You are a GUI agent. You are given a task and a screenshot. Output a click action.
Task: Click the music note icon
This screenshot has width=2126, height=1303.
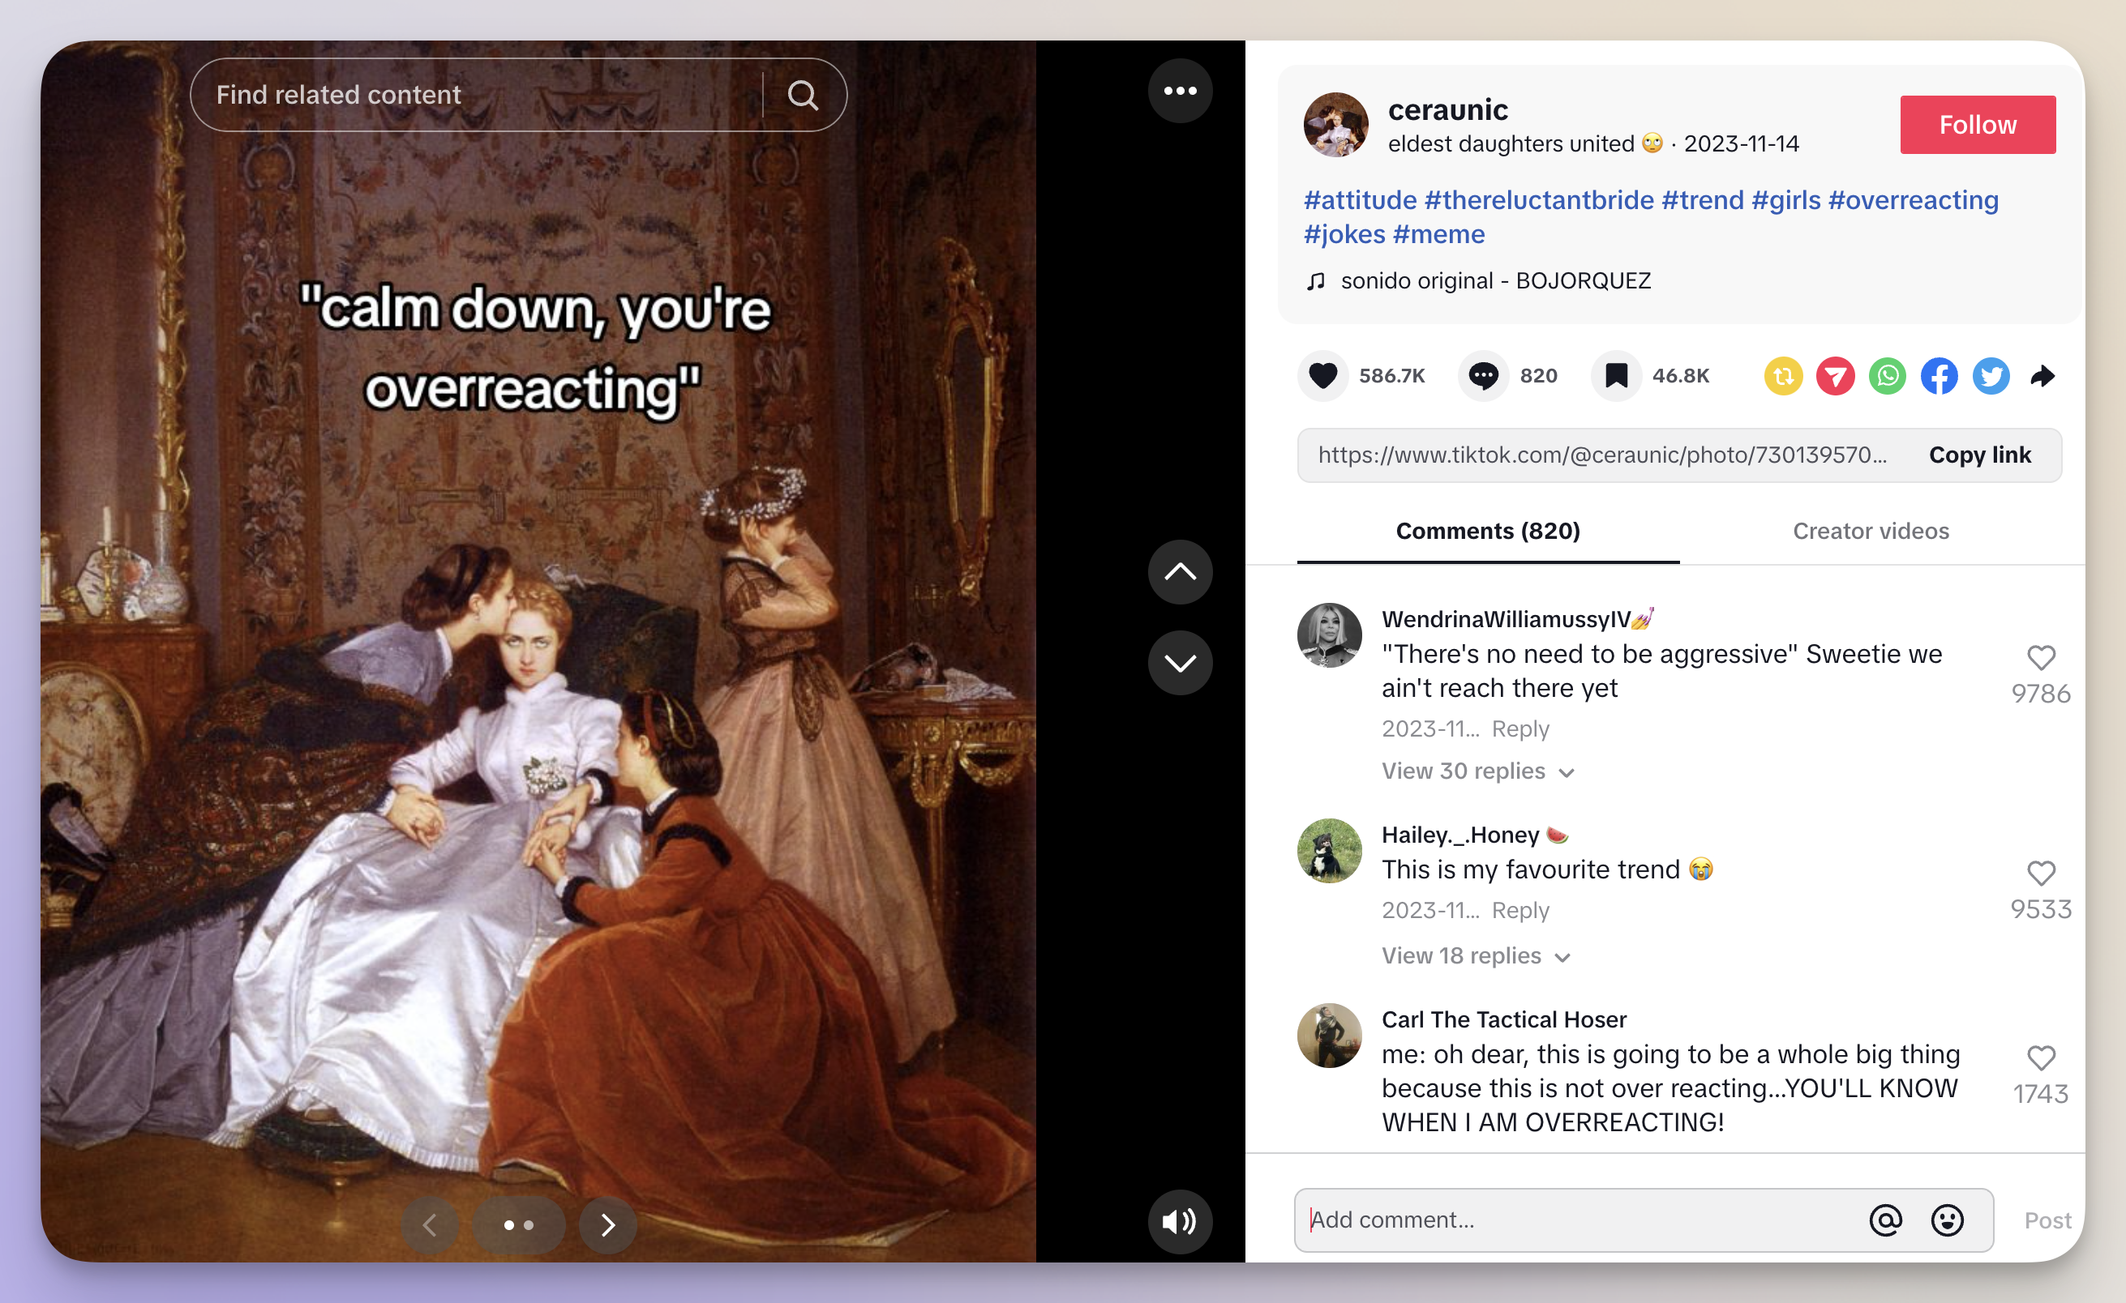click(1315, 282)
